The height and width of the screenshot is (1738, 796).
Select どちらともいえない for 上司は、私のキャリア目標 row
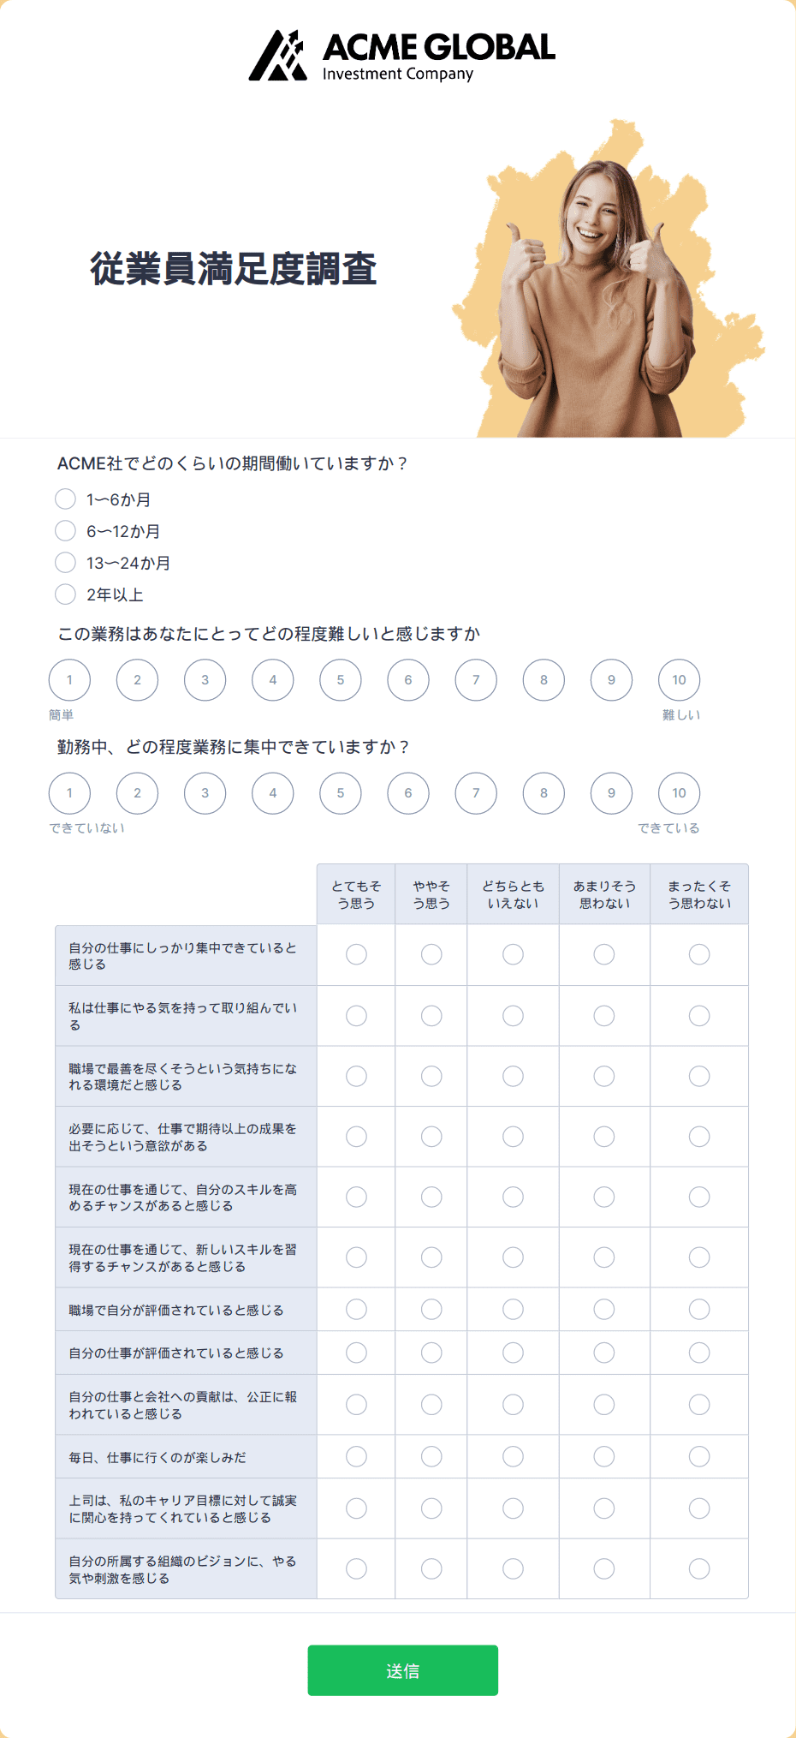pos(513,1508)
